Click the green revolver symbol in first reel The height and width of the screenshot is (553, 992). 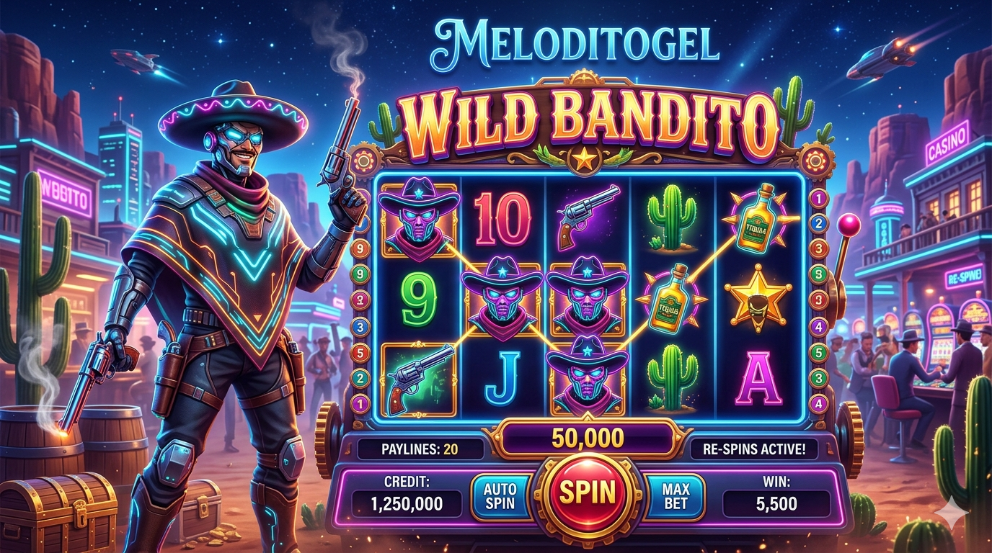(x=418, y=379)
